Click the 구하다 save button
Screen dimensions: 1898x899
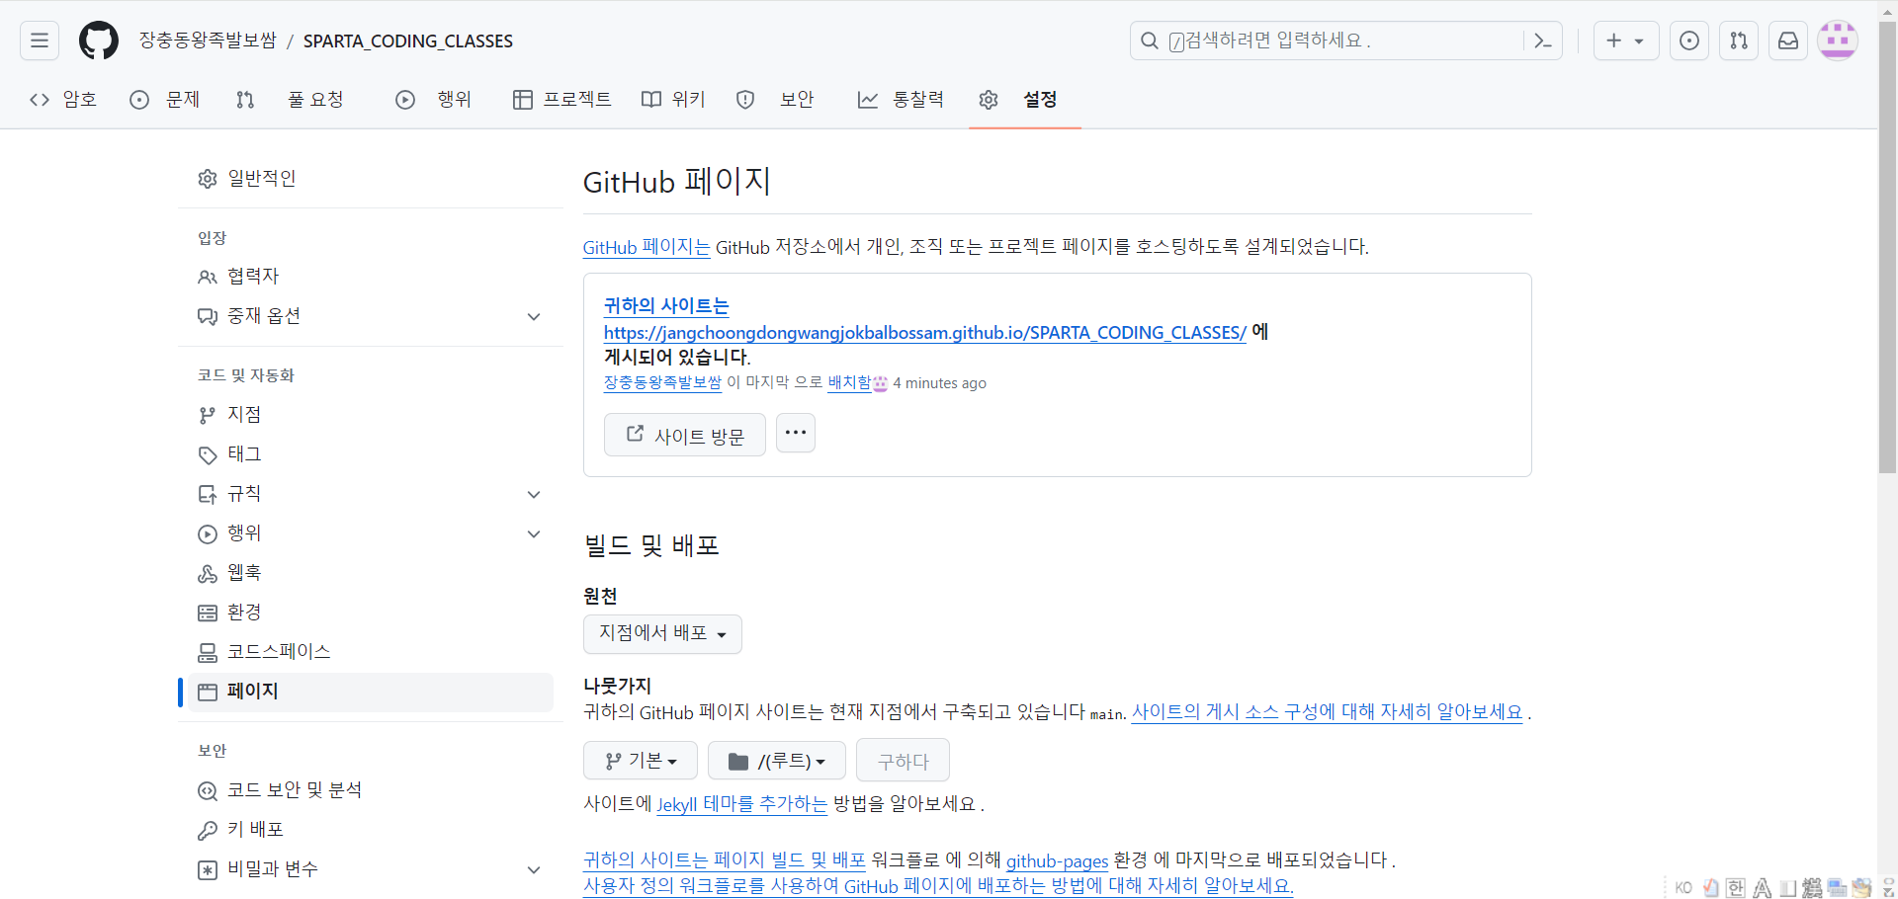903,761
